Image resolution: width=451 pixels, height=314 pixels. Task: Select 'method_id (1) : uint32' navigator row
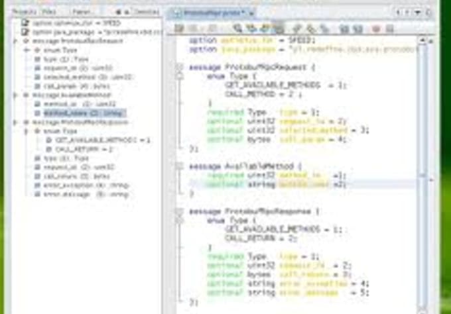[x=80, y=104]
